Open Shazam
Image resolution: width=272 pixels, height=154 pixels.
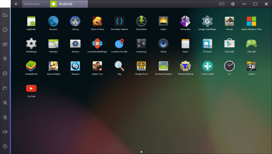pos(75,66)
